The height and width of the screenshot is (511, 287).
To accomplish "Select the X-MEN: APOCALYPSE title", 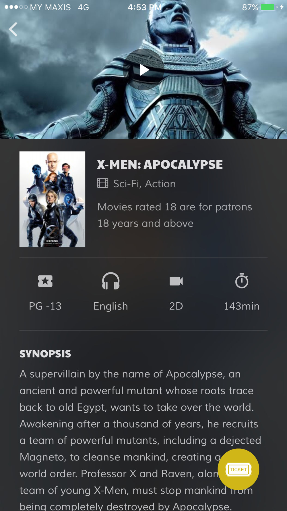I will (x=160, y=164).
